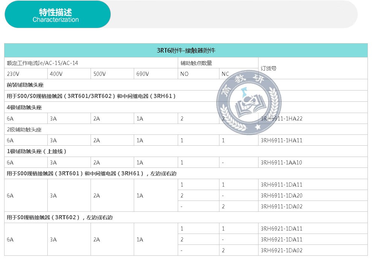Select the 1A cell in the 3RH6911-1HA22 row
This screenshot has width=372, height=270.
[156, 119]
